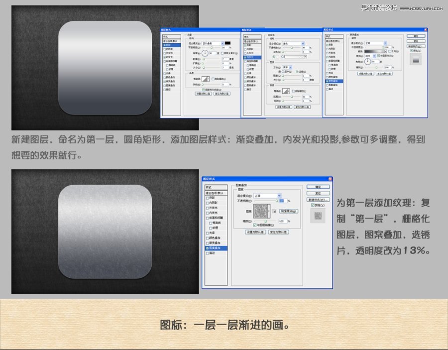The width and height of the screenshot is (448, 350).
Task: Open the gradient picker bar in Gradient Overlay dialog
Action: (376, 51)
